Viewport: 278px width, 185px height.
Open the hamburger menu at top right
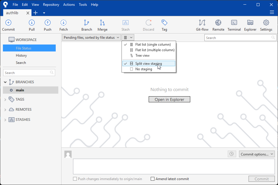pos(272,12)
